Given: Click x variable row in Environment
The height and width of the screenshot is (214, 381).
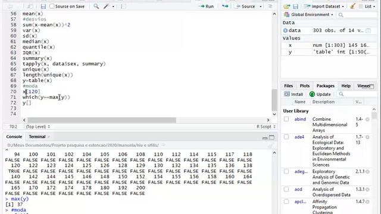Looking at the screenshot, I should point(329,45).
